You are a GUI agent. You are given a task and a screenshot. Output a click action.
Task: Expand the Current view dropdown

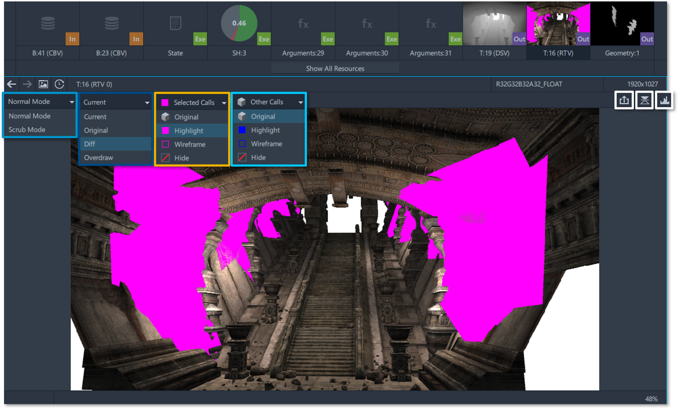pyautogui.click(x=116, y=102)
